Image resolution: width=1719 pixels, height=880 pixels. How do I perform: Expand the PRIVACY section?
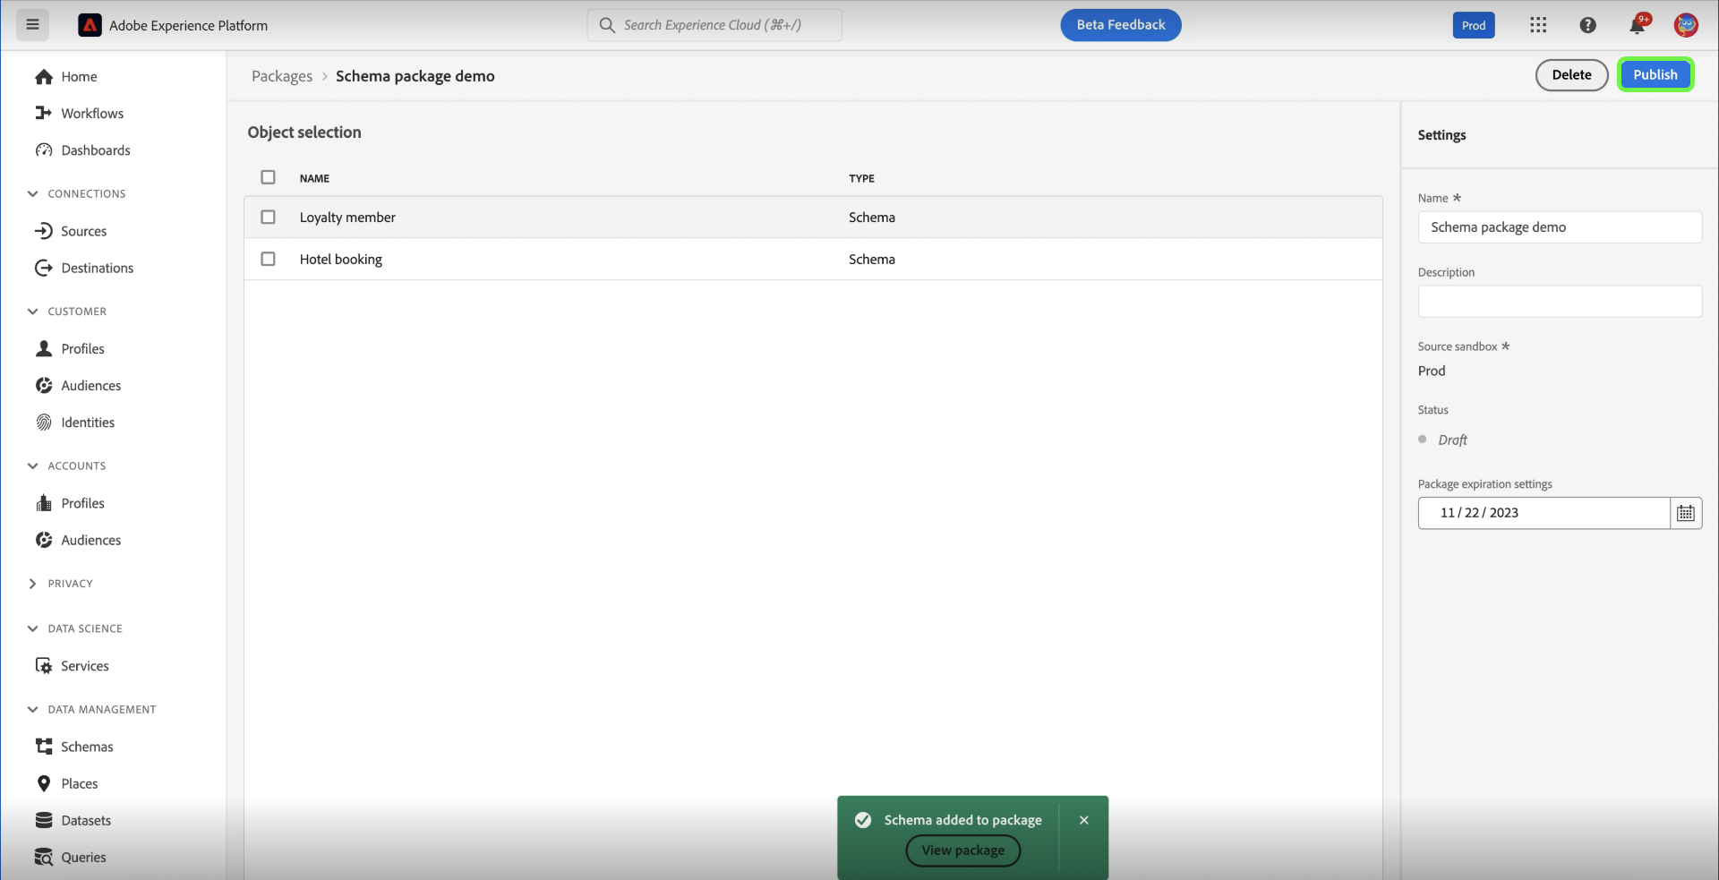32,583
